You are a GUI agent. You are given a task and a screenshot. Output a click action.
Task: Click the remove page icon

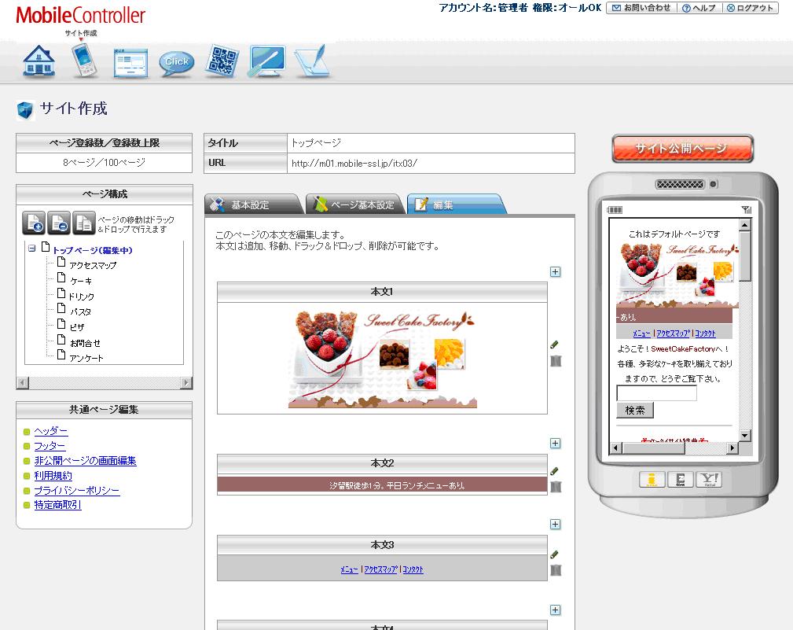click(x=59, y=223)
